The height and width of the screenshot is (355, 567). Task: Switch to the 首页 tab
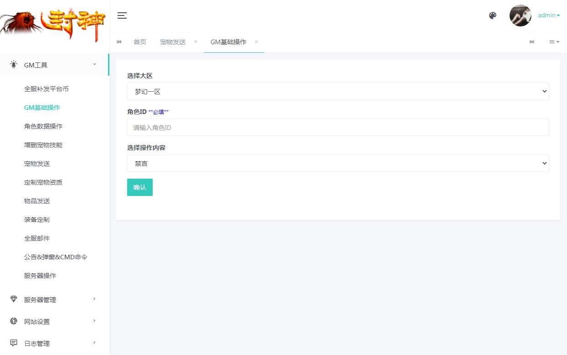[x=140, y=41]
